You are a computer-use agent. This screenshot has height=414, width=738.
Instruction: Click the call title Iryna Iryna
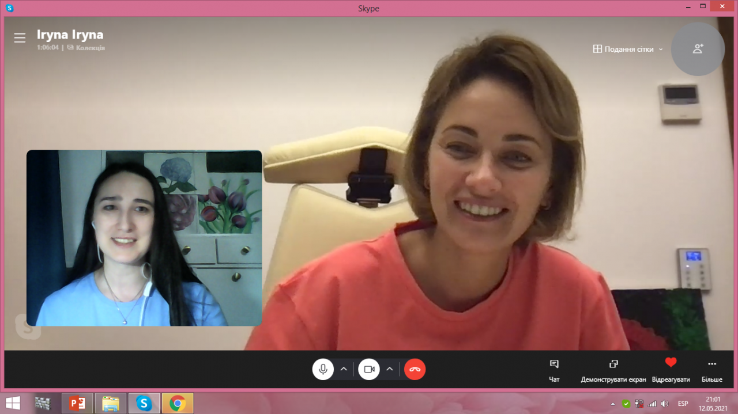coord(70,35)
